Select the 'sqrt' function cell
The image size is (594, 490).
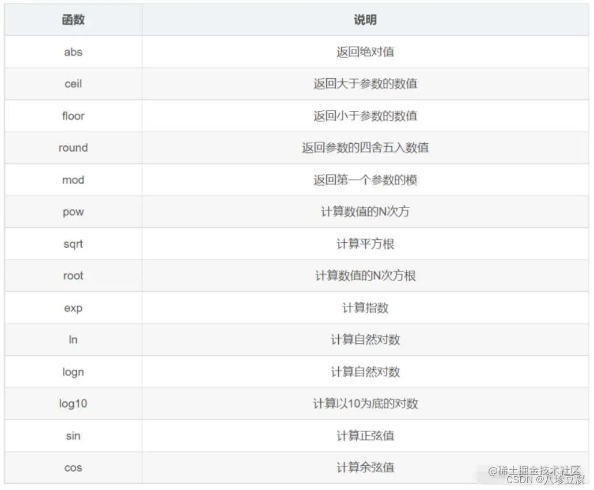coord(73,243)
